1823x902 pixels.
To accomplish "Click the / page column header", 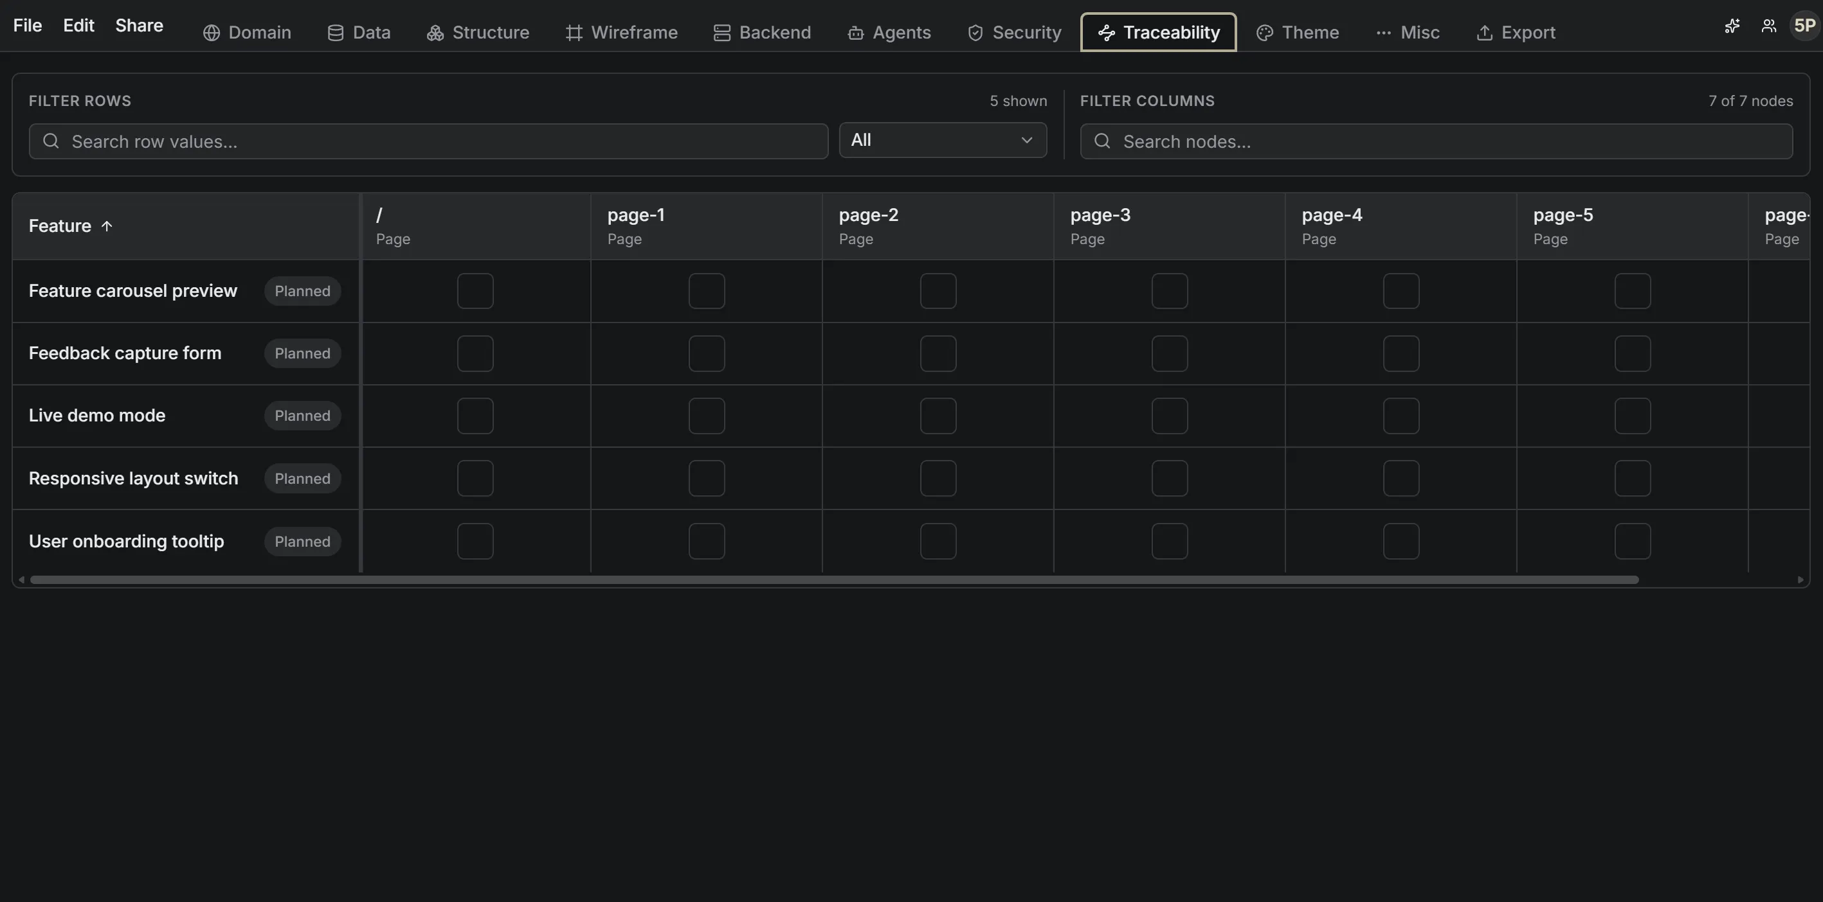I will [476, 226].
